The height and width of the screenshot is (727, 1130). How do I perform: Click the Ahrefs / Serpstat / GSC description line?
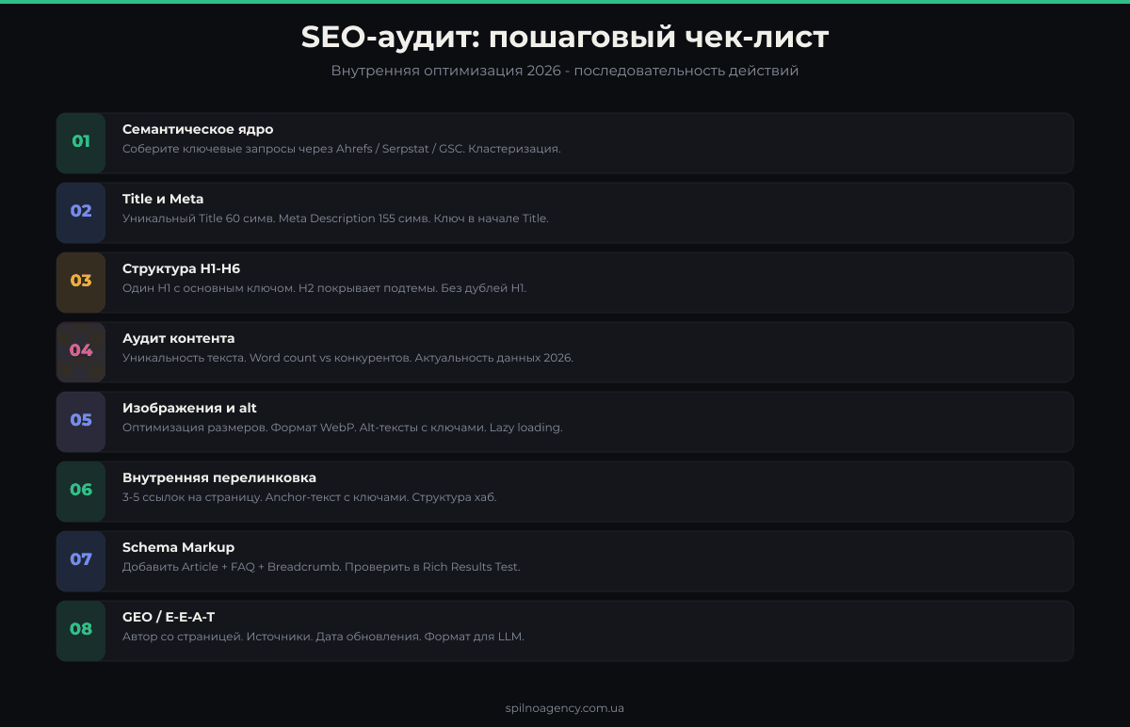(x=342, y=149)
